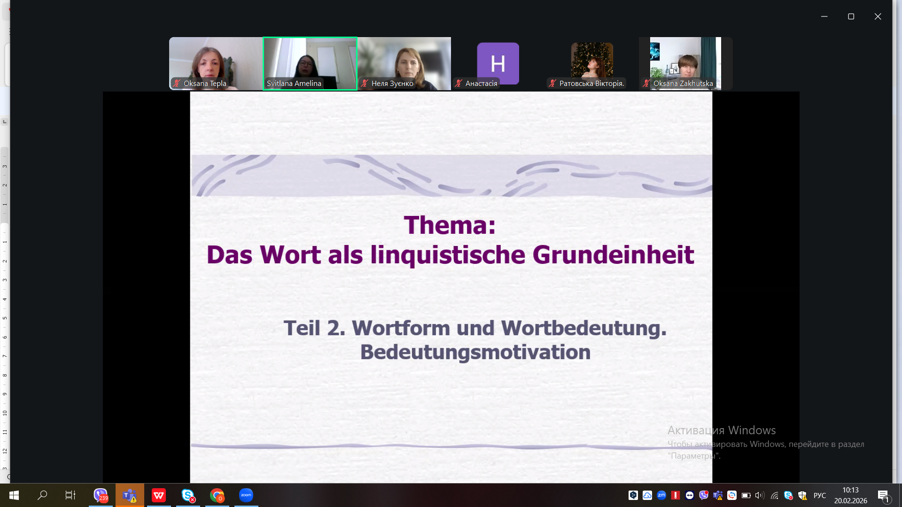Open the clock and calendar flyout
Viewport: 902px width, 507px height.
point(850,495)
